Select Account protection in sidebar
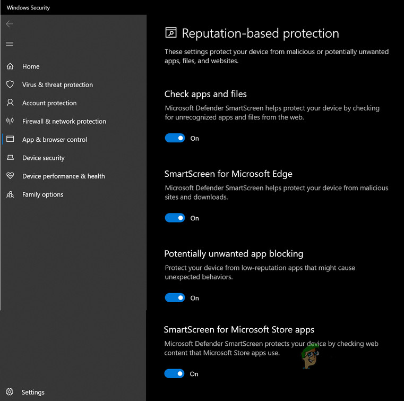 click(x=49, y=103)
